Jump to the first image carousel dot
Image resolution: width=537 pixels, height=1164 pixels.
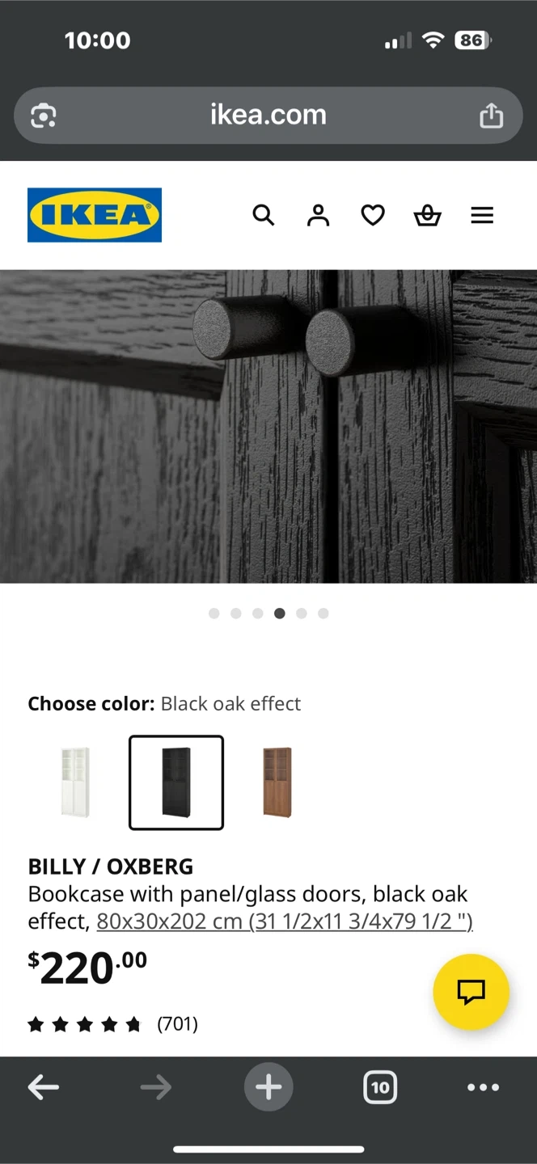214,614
